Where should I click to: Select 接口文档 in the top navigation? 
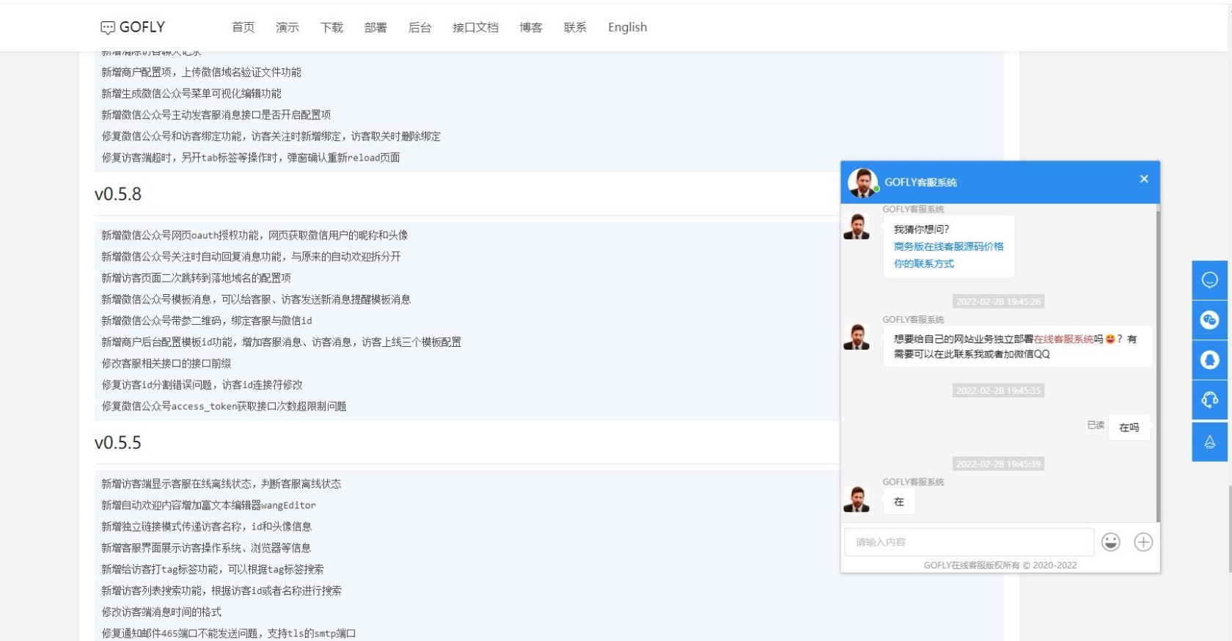pyautogui.click(x=475, y=27)
